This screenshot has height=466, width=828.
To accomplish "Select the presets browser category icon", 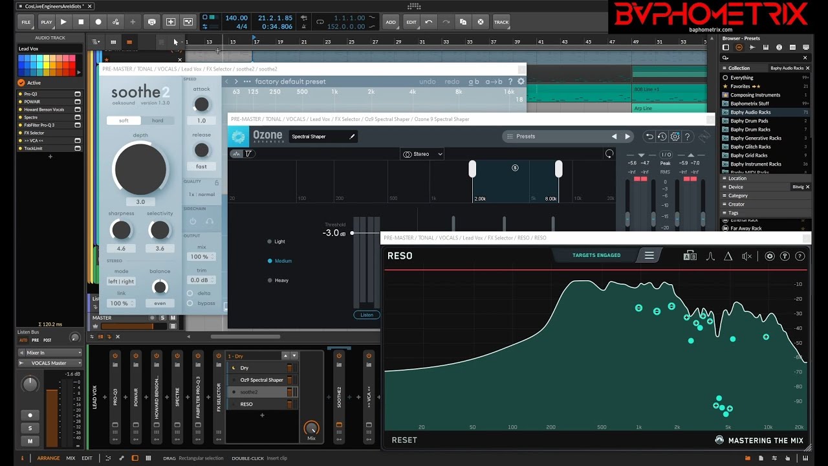I will pos(739,48).
